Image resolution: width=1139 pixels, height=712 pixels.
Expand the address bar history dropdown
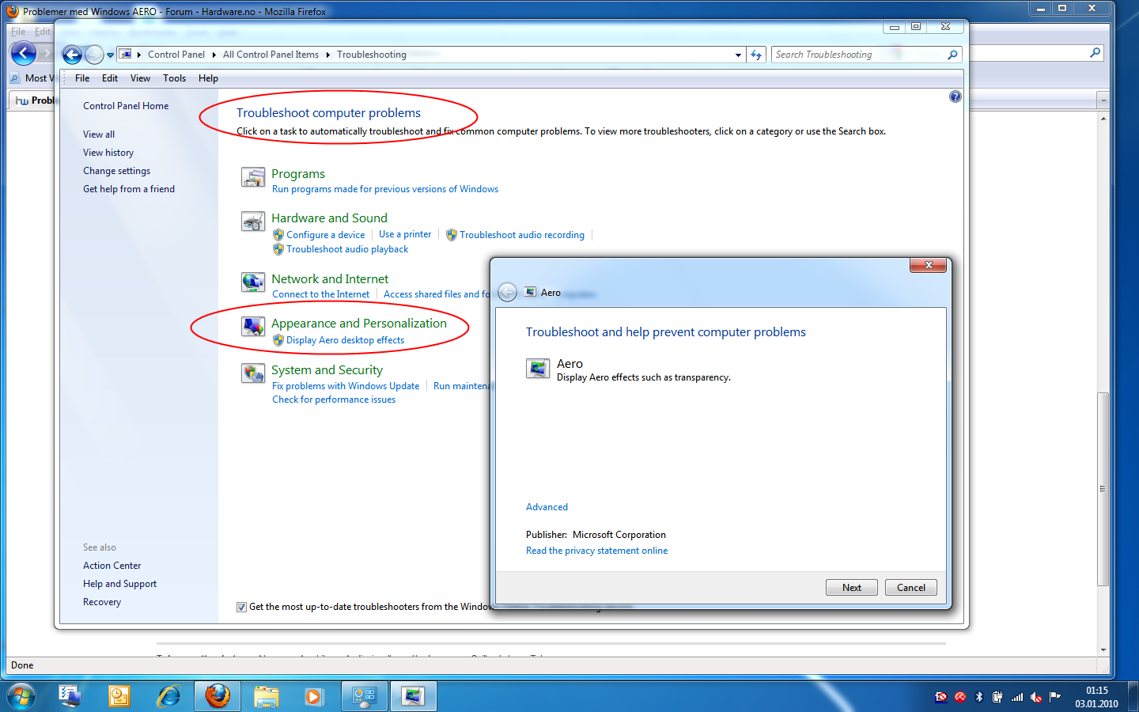738,55
